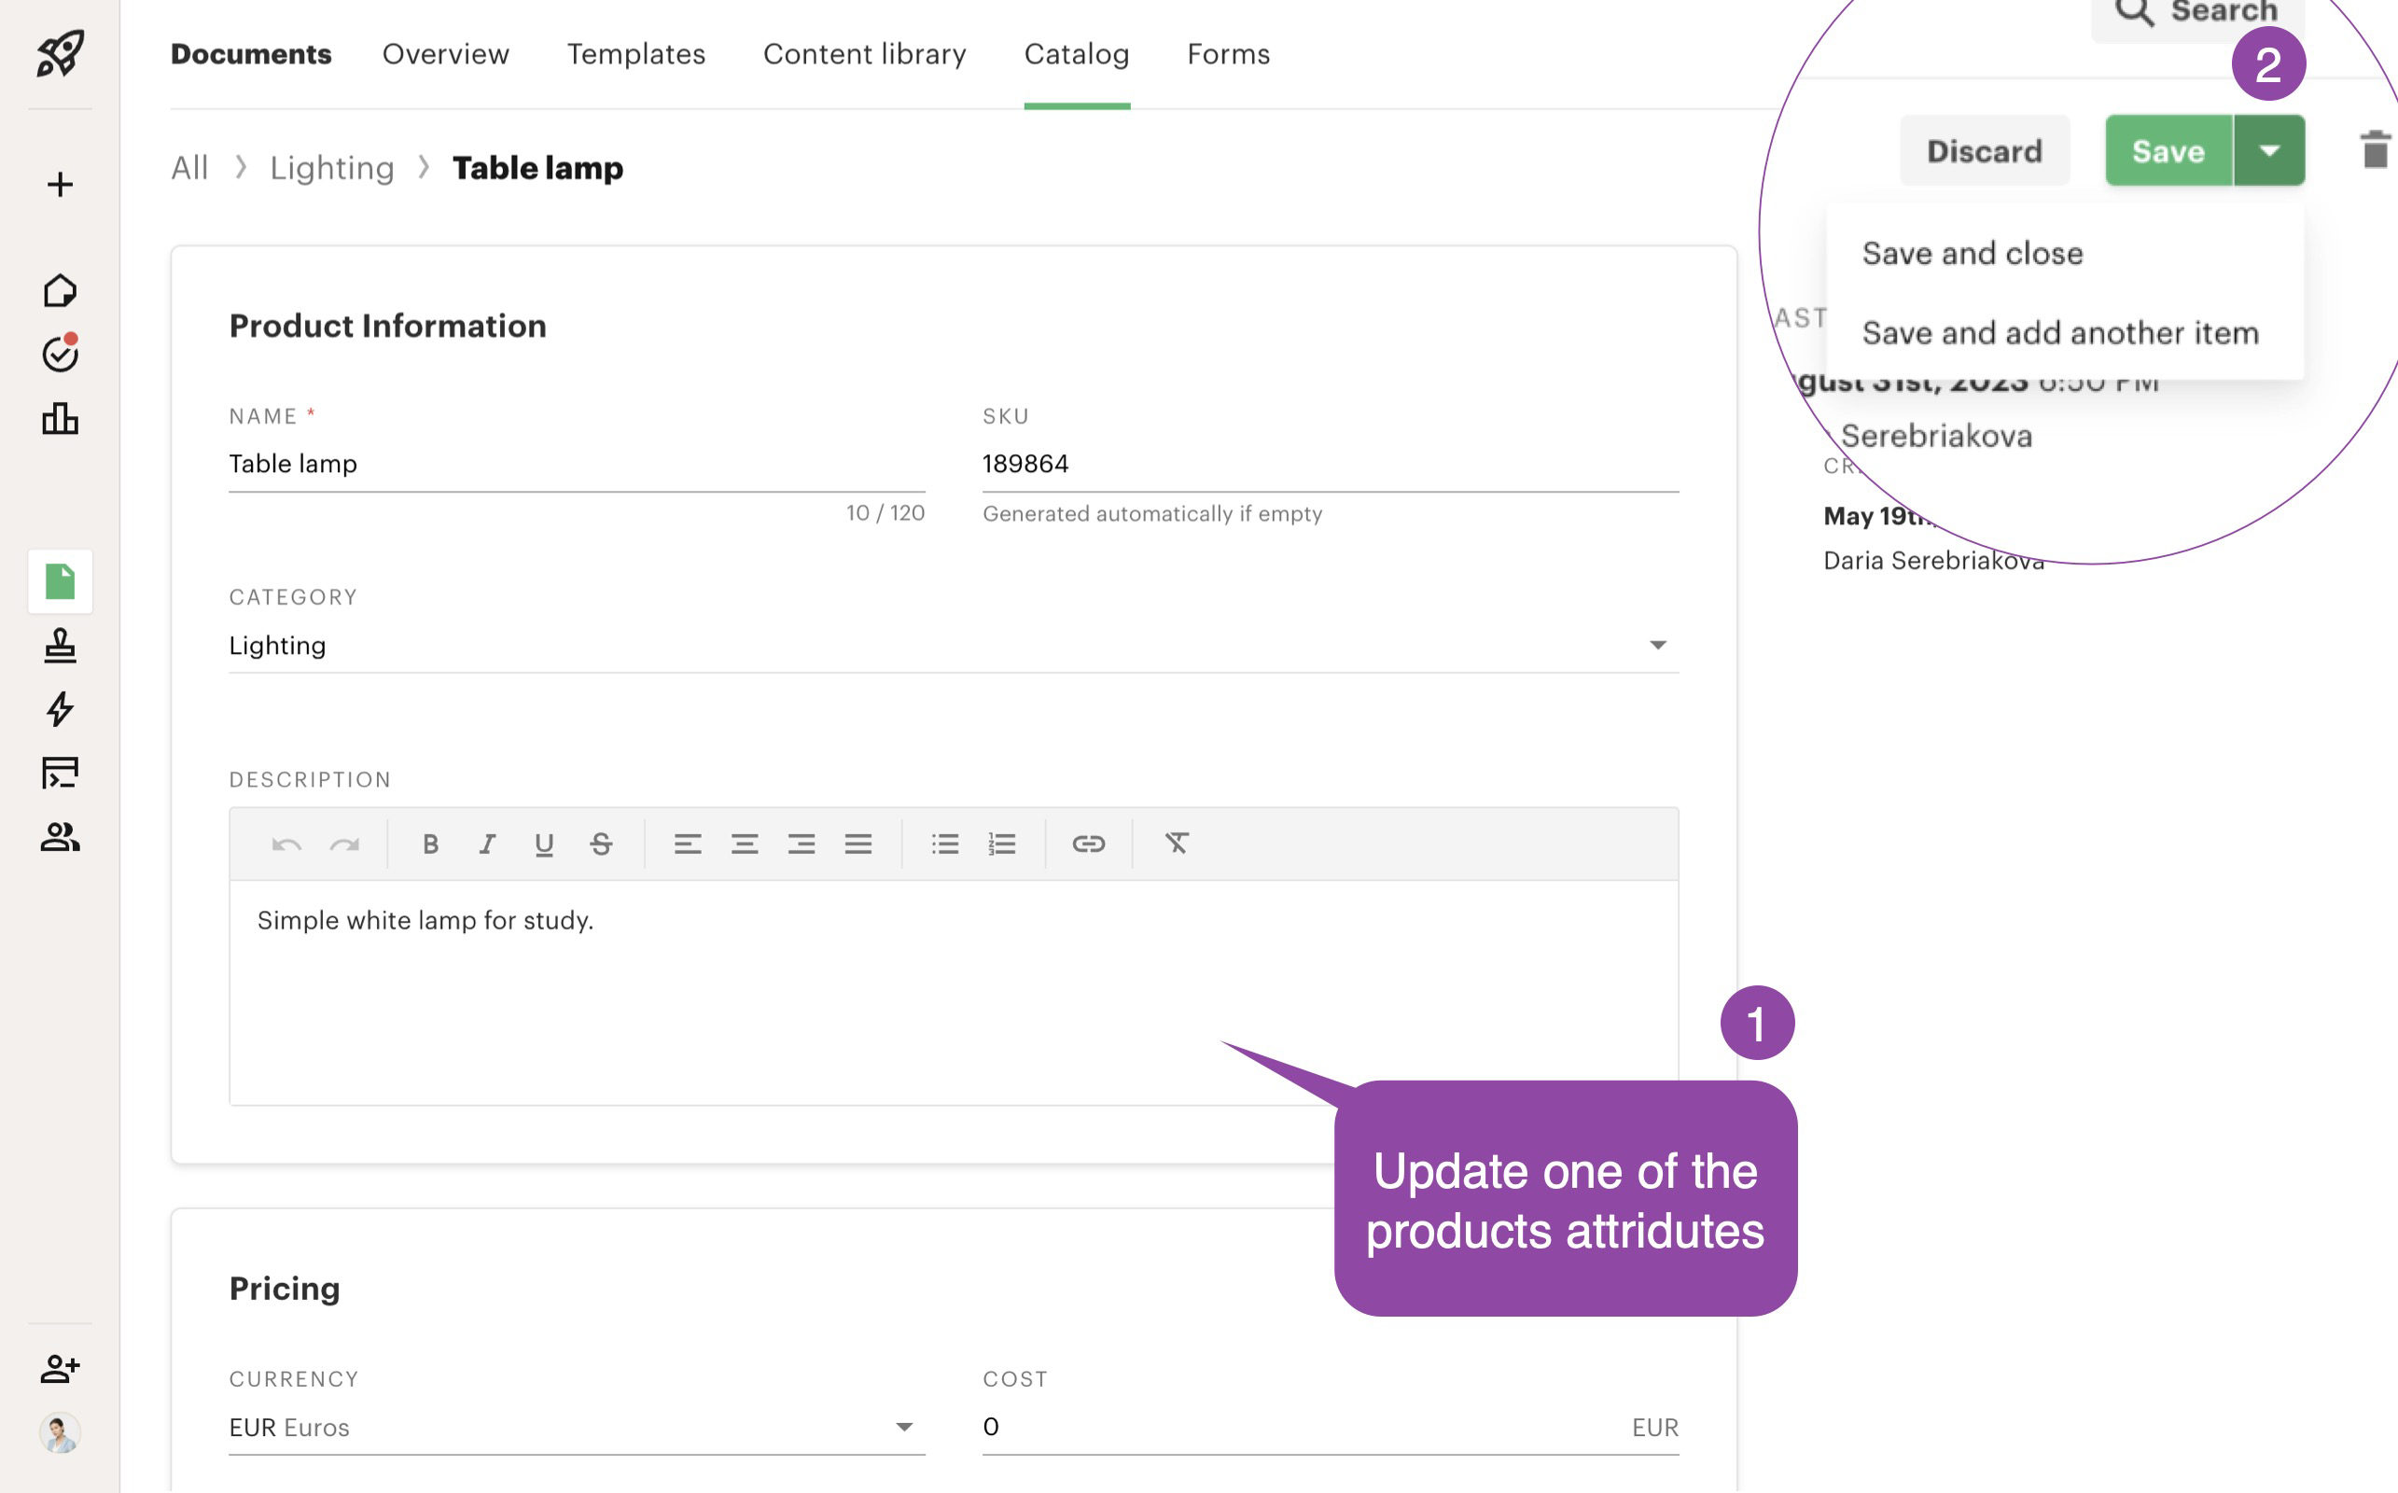Toggle strikethrough formatting in description
The width and height of the screenshot is (2398, 1493).
point(601,844)
